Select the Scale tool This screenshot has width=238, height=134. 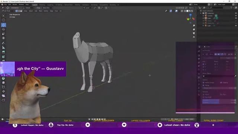click(3, 34)
